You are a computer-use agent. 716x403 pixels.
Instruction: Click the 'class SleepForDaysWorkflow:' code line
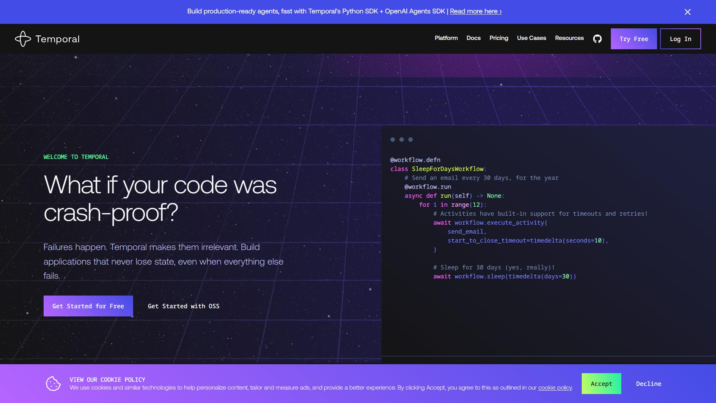click(439, 169)
